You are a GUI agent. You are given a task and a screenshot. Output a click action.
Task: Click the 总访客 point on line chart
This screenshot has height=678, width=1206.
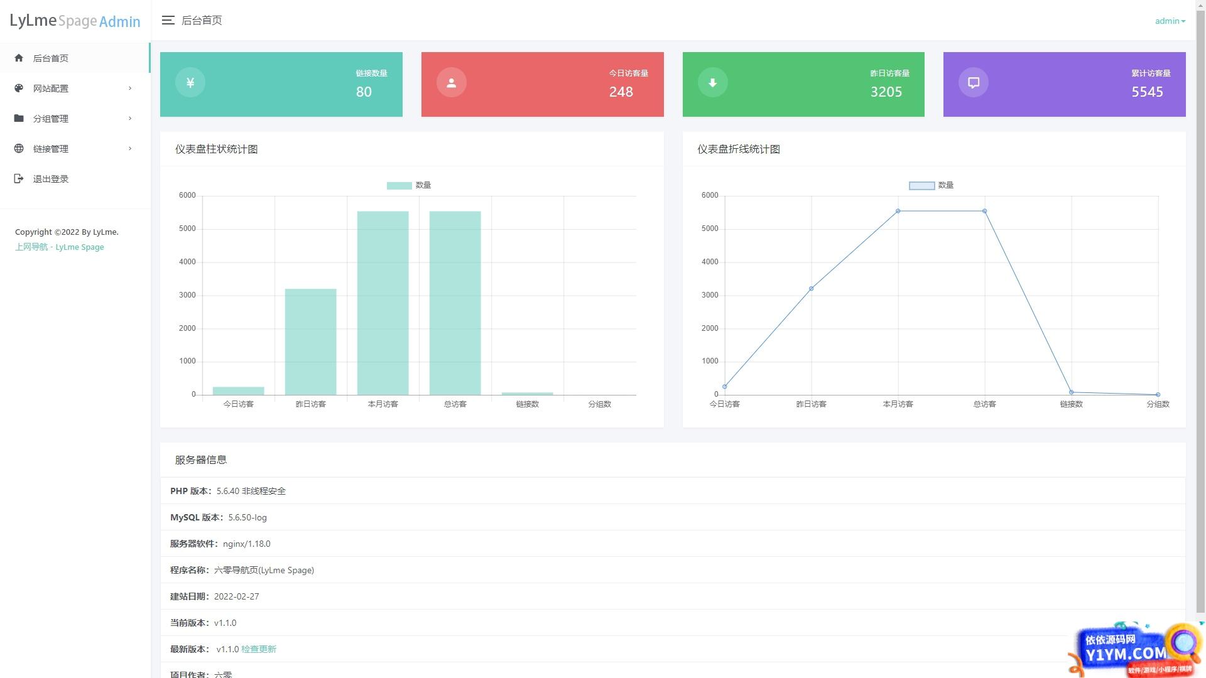coord(984,211)
